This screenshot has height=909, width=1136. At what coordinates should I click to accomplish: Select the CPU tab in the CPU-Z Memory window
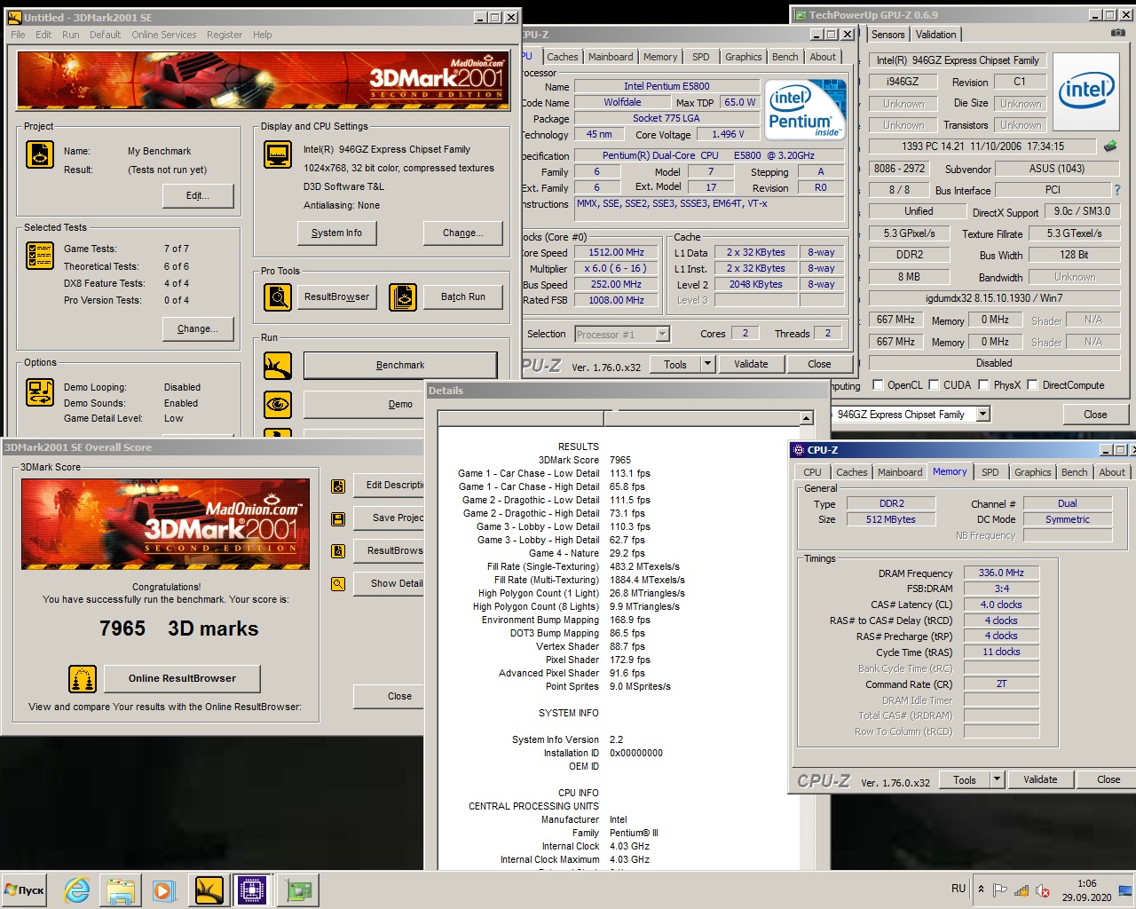pos(812,472)
